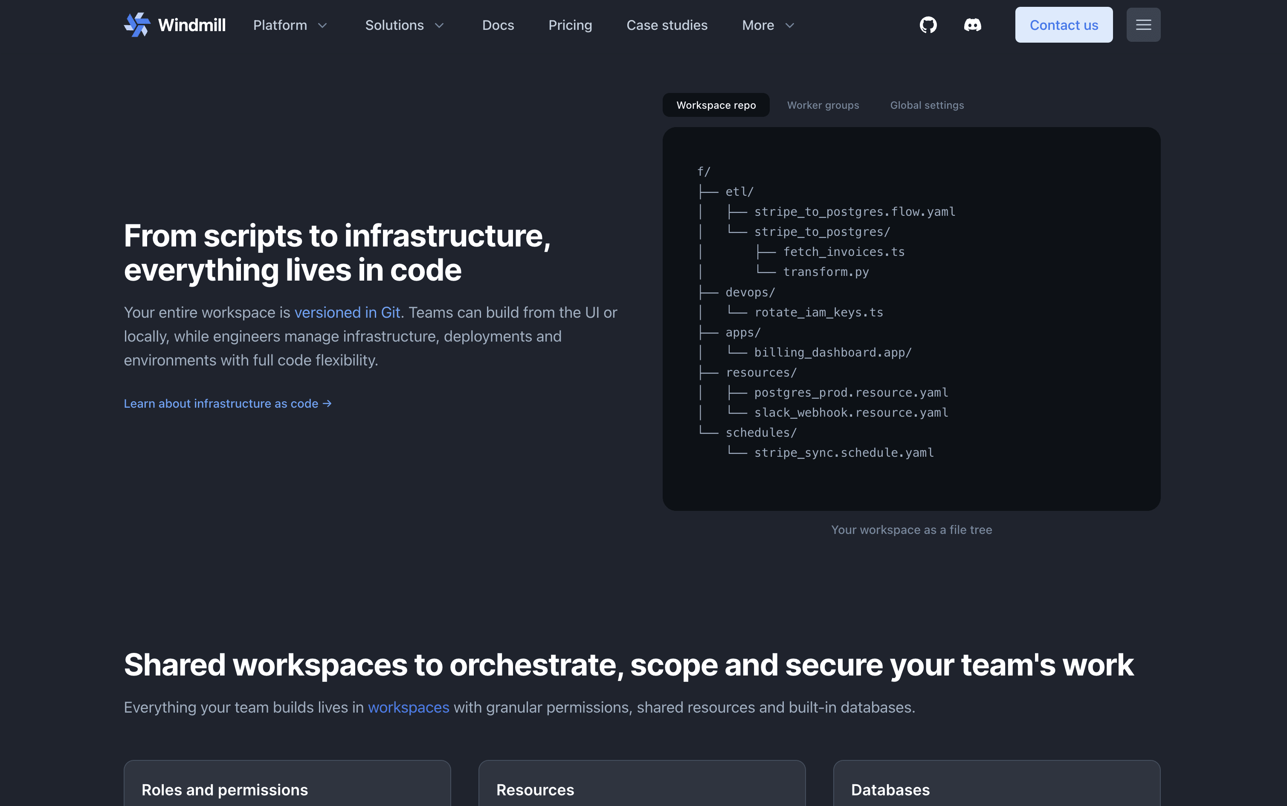Switch to the Worker groups tab

tap(823, 105)
